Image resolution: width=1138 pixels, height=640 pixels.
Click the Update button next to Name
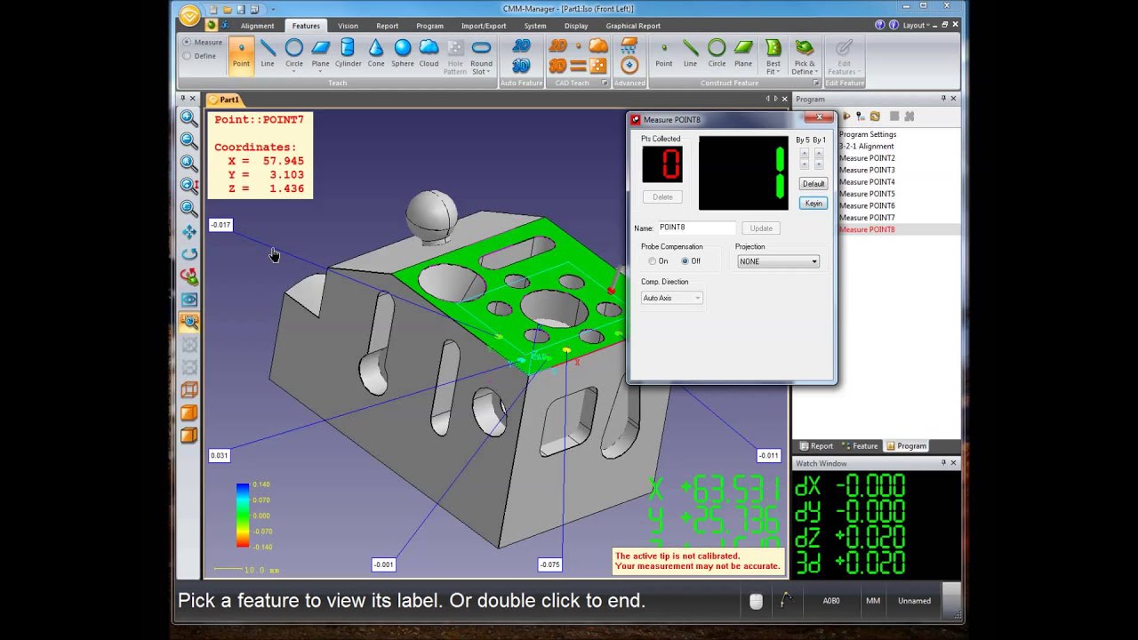tap(761, 228)
